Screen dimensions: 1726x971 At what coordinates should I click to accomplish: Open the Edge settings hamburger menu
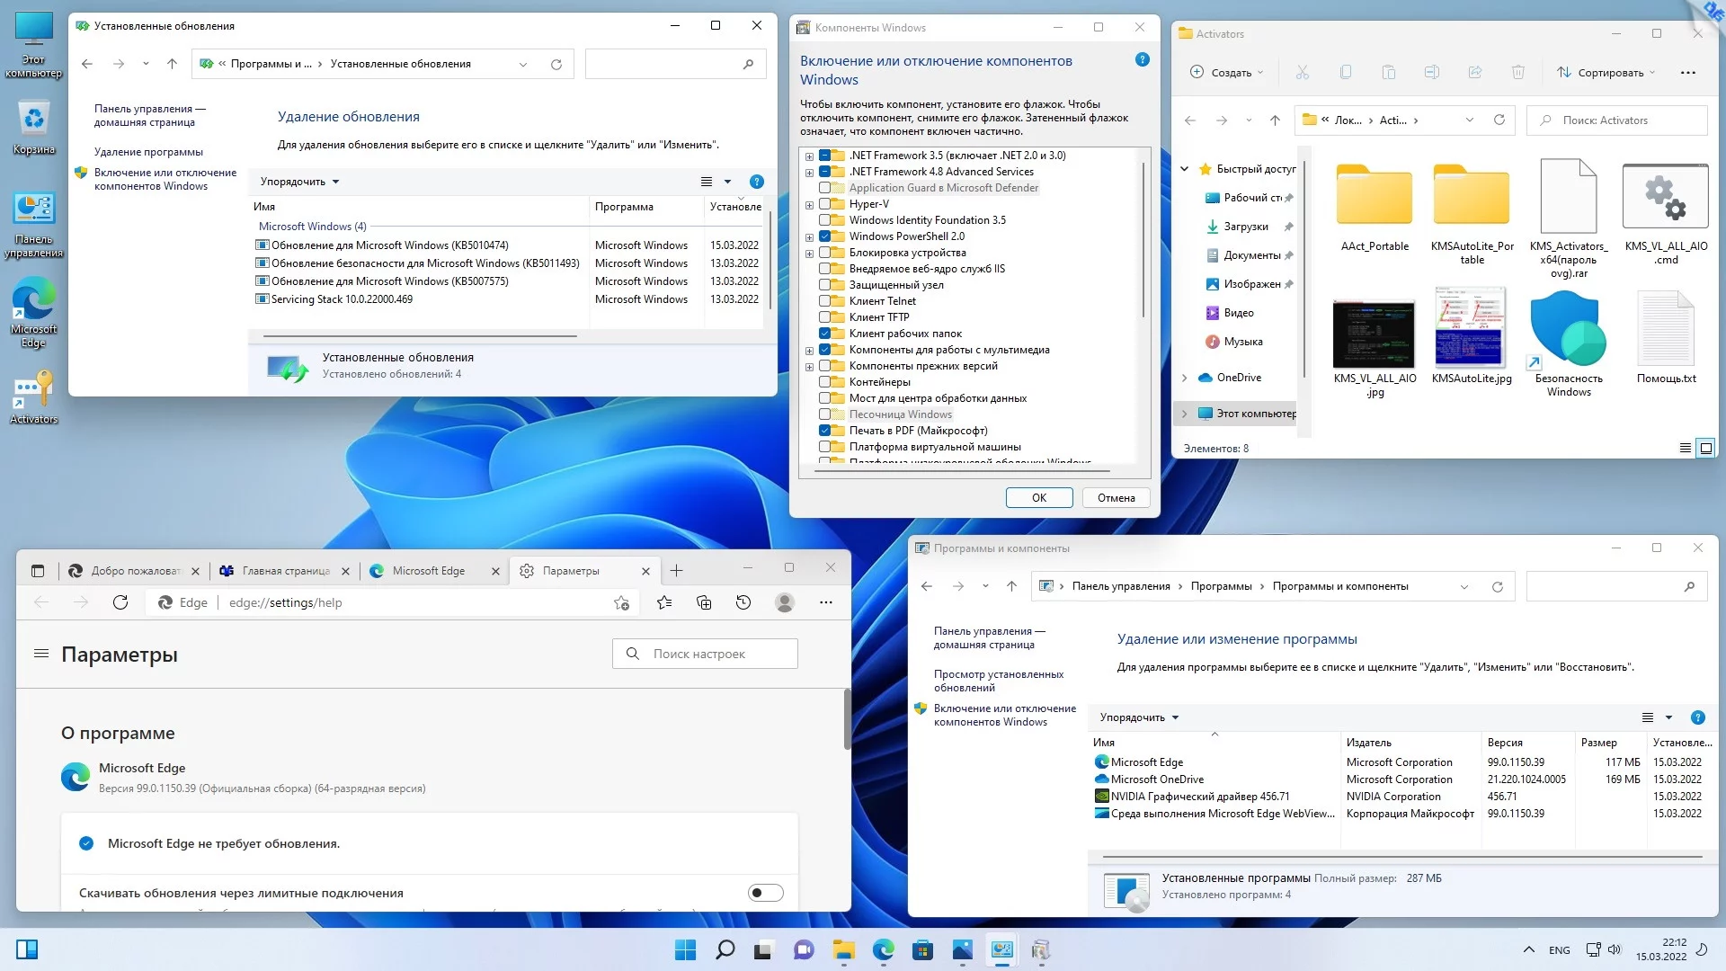(41, 654)
